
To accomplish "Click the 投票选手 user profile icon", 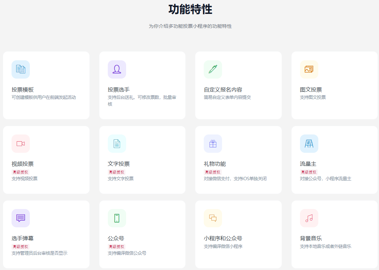I will (117, 69).
